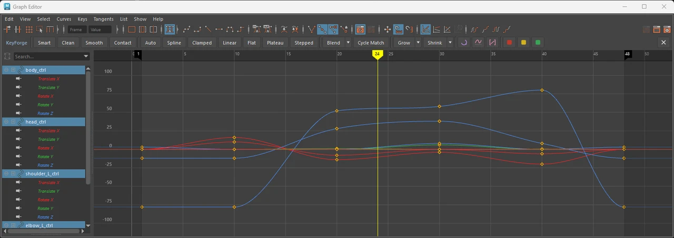Image resolution: width=674 pixels, height=238 pixels.
Task: Apply Clamped tangents from the top toolbar icon
Action: [197, 29]
